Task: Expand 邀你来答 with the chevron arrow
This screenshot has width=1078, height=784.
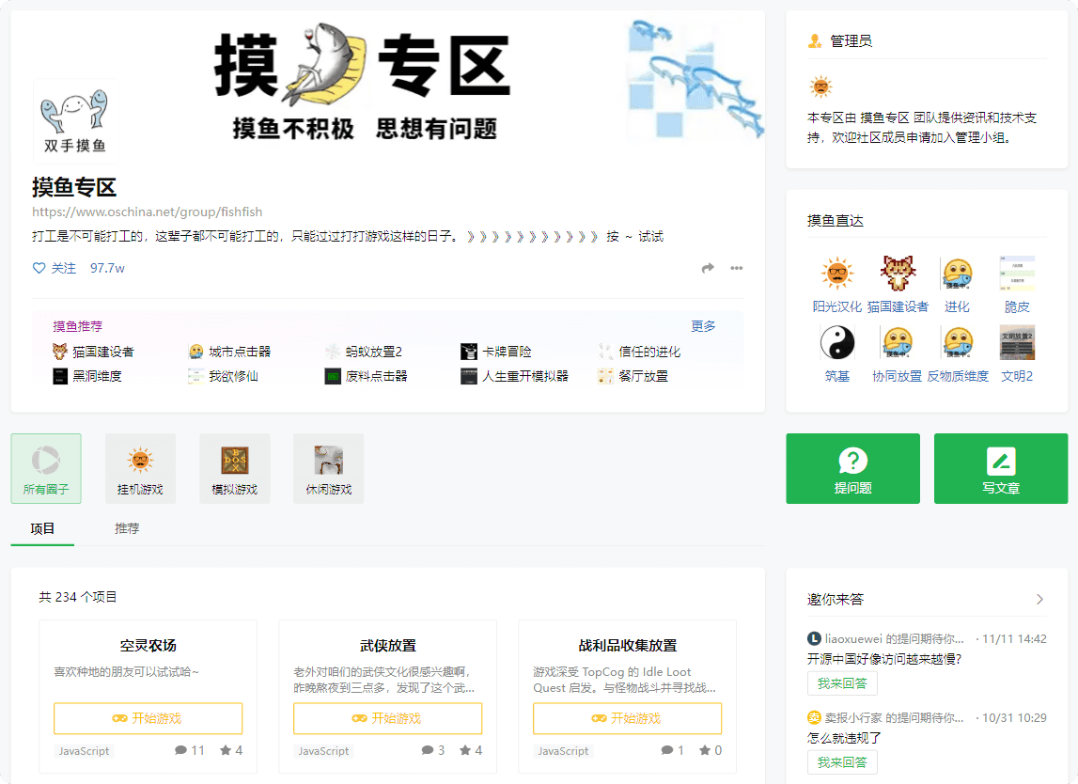Action: 1039,599
